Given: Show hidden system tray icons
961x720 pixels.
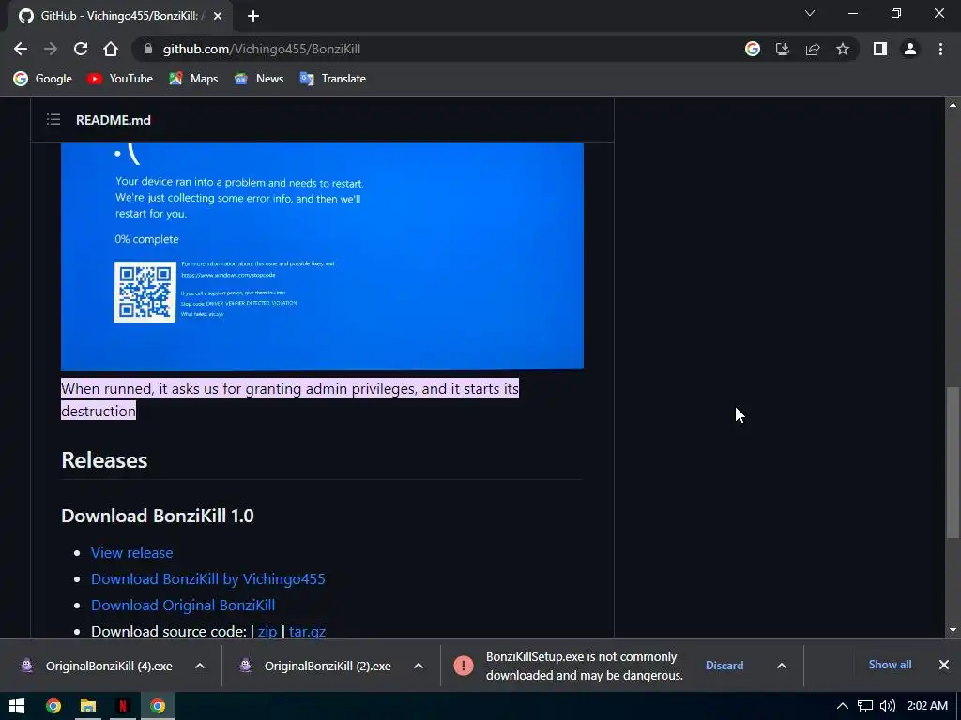Looking at the screenshot, I should tap(843, 706).
